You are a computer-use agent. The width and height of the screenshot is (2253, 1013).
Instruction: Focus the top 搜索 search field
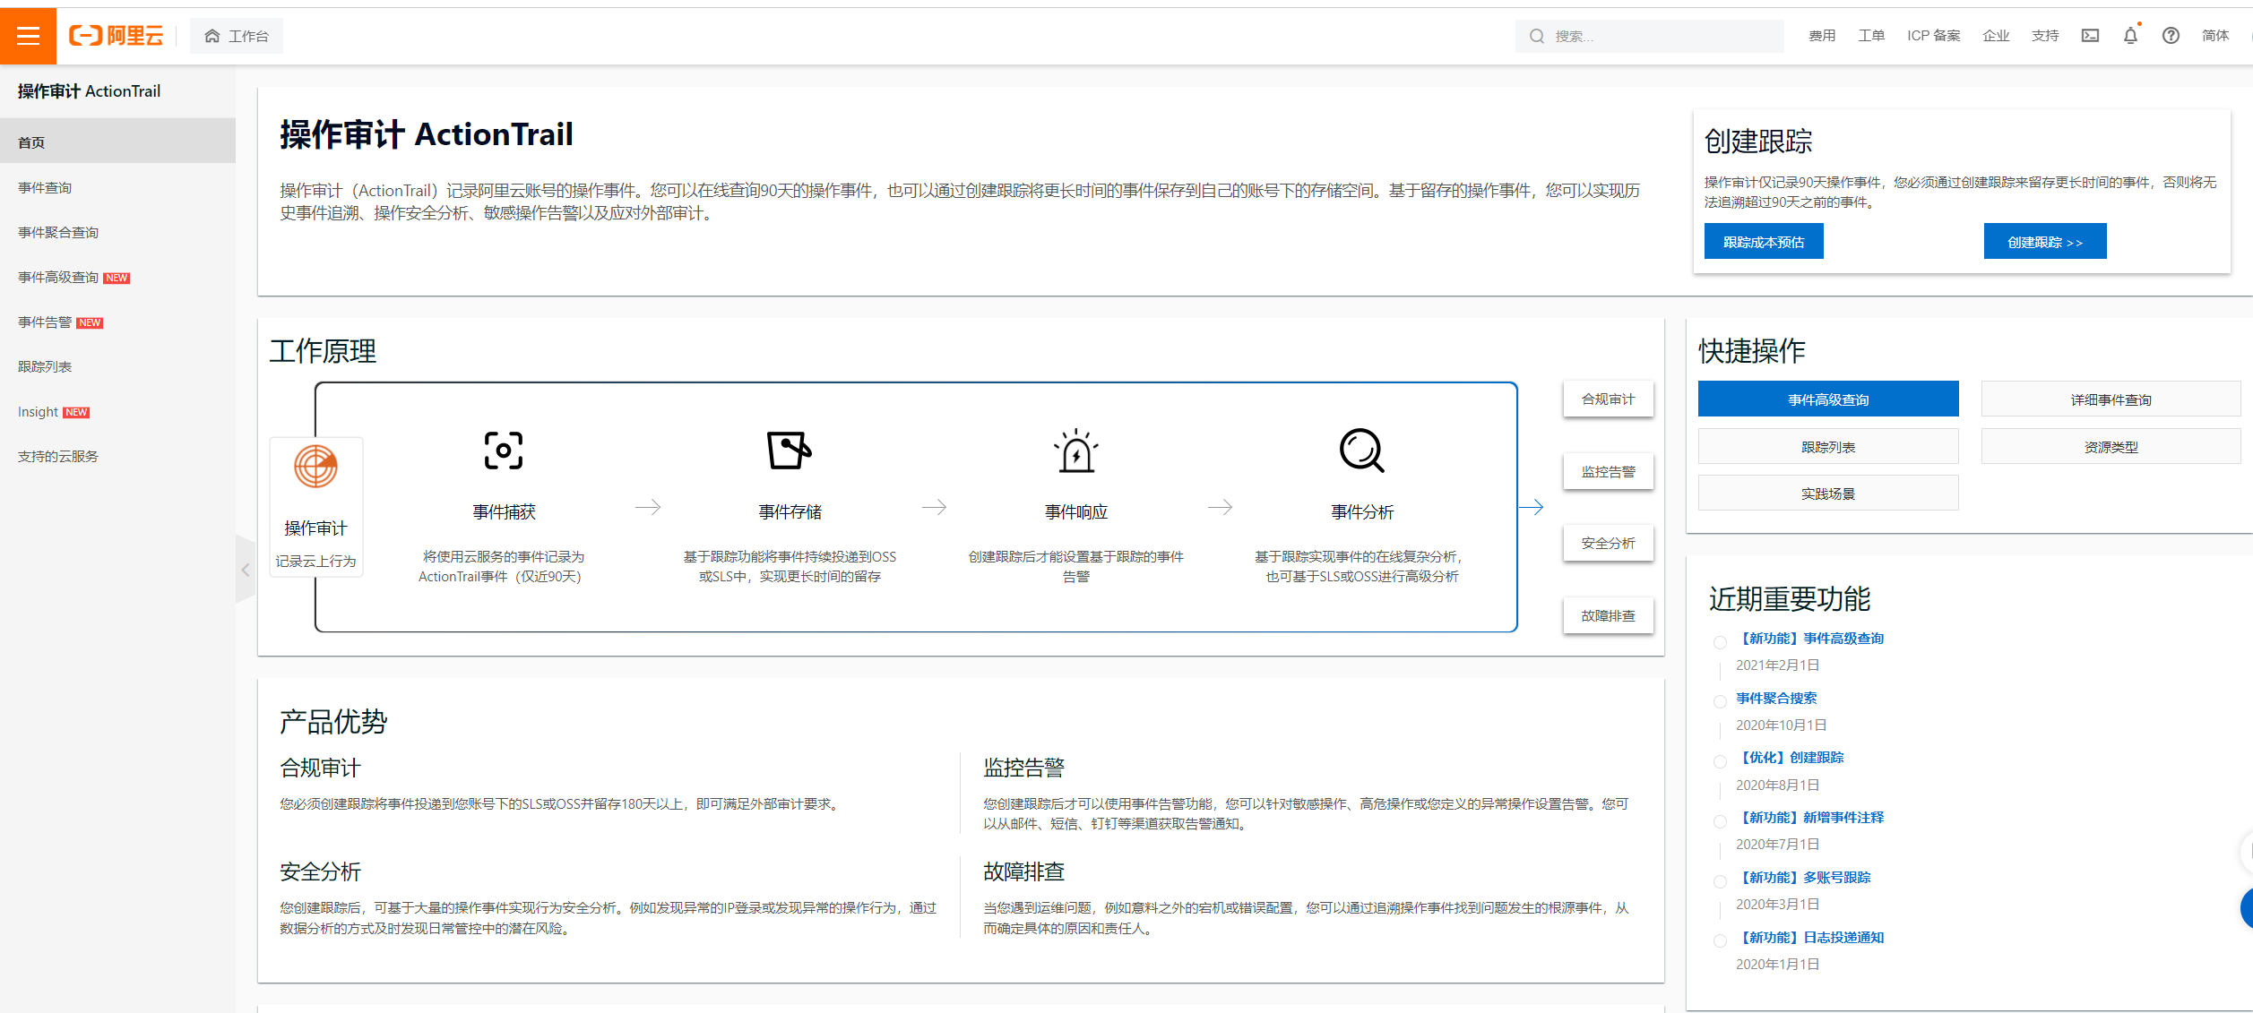[x=1649, y=37]
